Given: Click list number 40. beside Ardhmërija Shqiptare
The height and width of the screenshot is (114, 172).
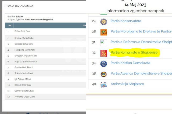Looking at the screenshot, I should [94, 84].
